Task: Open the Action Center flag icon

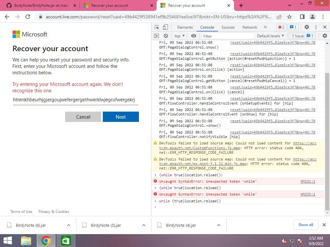Action: click(300, 241)
